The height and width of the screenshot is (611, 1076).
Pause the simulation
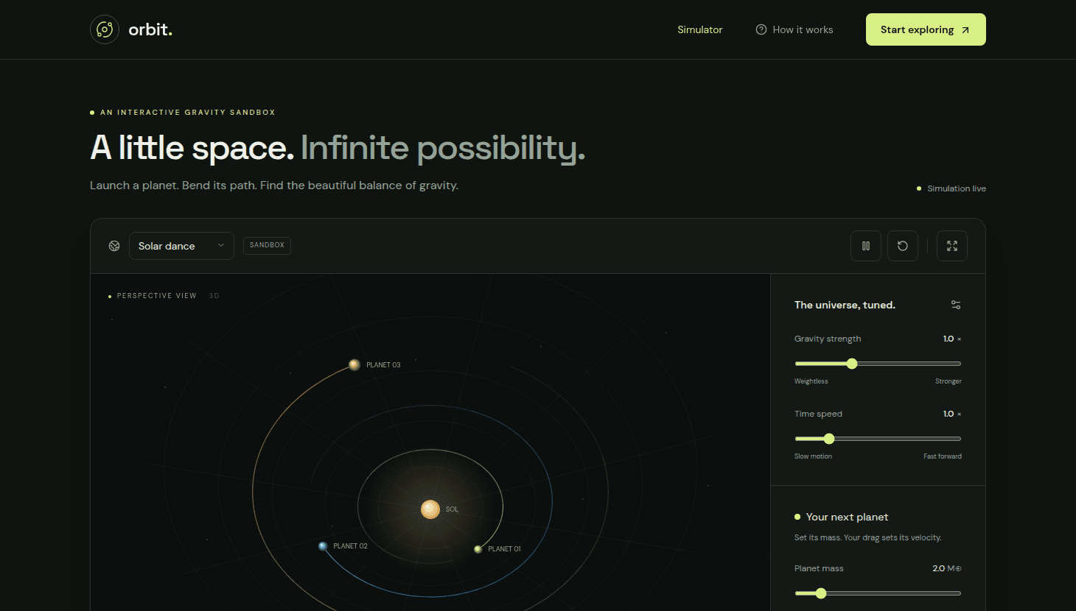(x=866, y=246)
